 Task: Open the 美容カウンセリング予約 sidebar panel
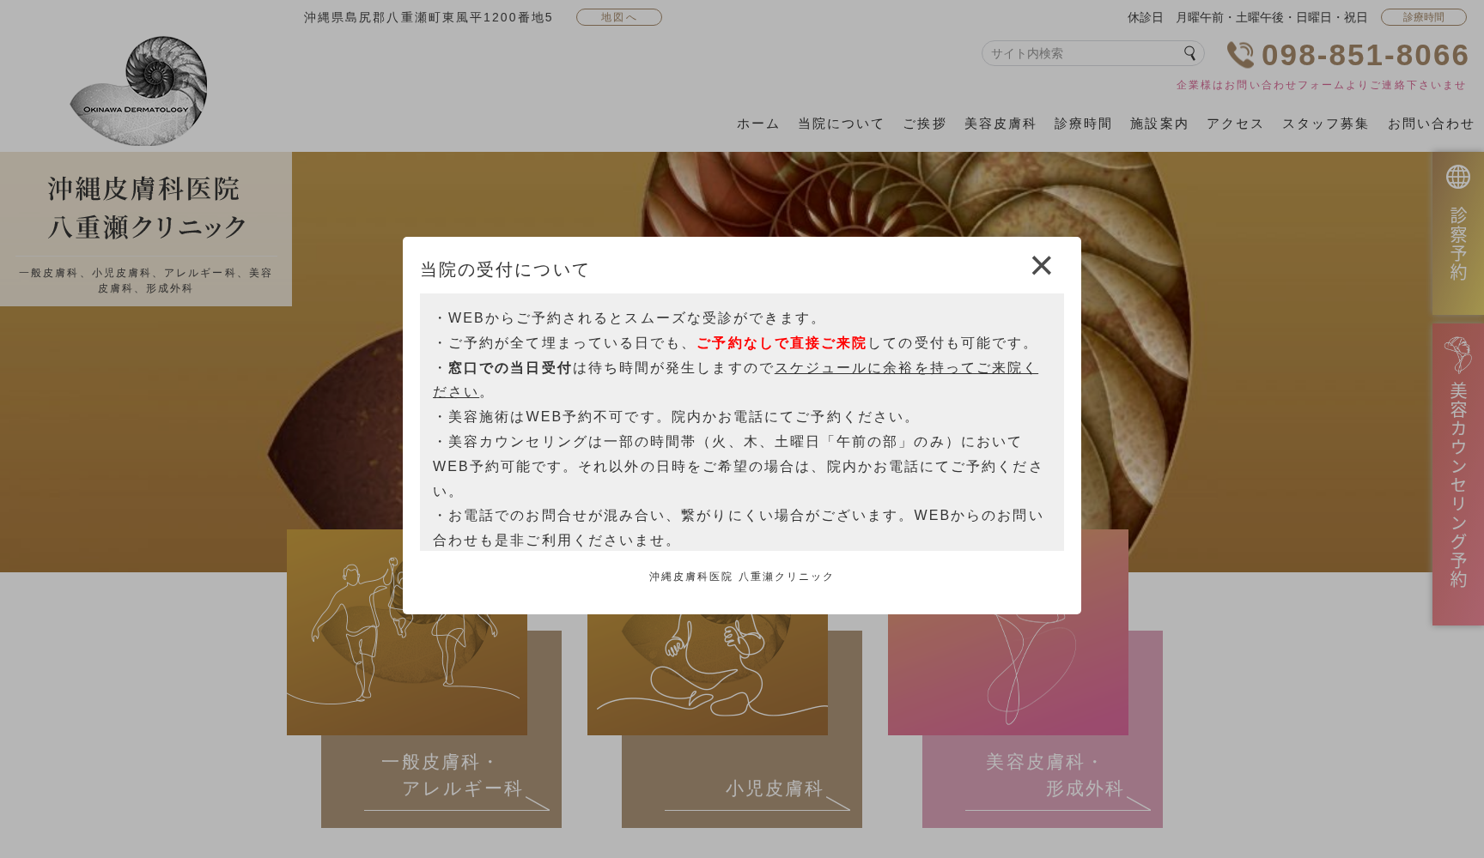click(x=1457, y=472)
